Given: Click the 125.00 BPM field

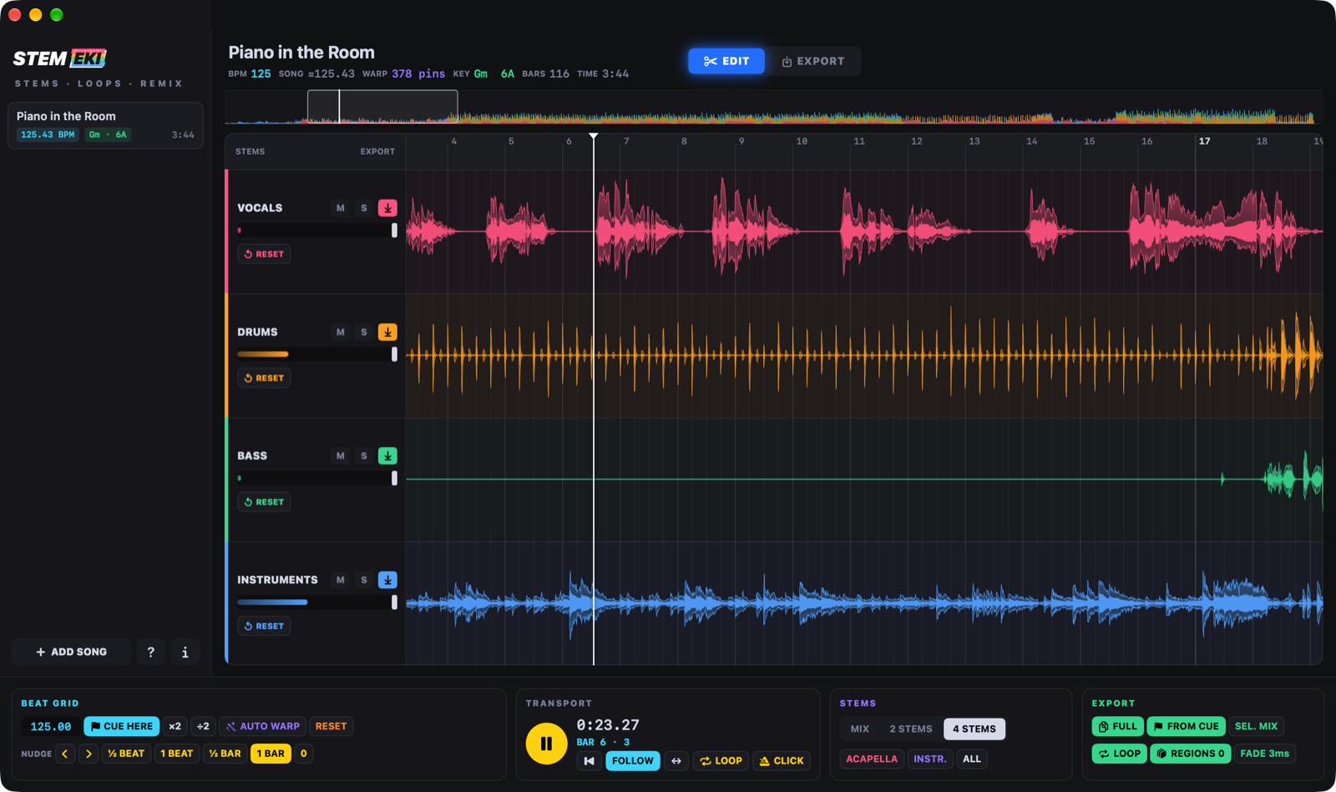Looking at the screenshot, I should 51,727.
